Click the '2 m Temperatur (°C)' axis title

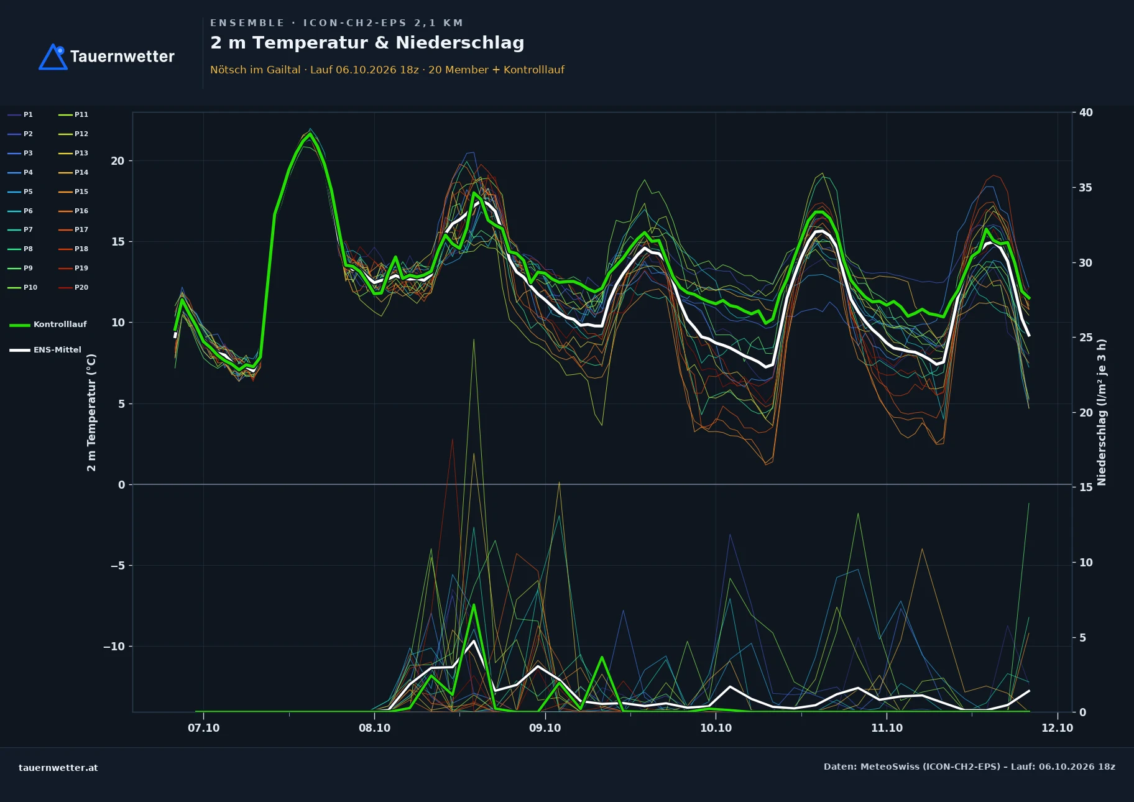coord(91,412)
